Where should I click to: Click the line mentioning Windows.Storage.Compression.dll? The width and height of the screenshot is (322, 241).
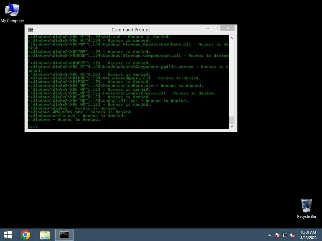pyautogui.click(x=128, y=57)
